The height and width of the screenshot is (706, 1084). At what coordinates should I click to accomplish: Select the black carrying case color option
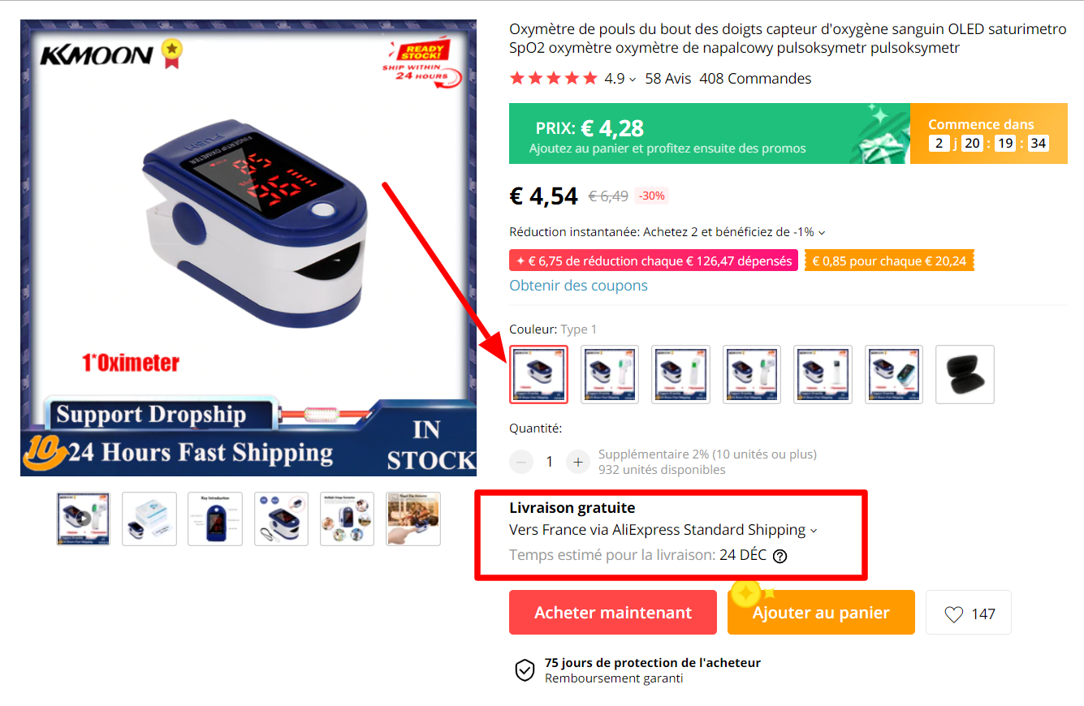(x=965, y=374)
